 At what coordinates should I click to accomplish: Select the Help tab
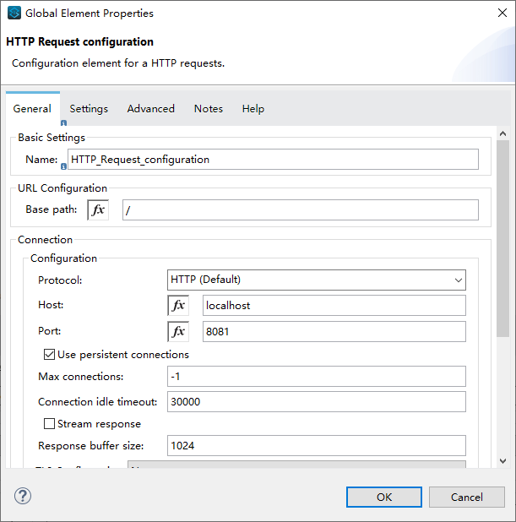point(253,109)
